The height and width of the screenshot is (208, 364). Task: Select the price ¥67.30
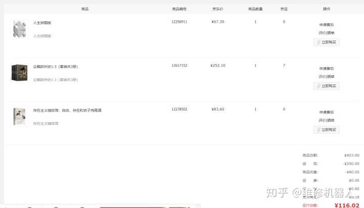point(218,22)
